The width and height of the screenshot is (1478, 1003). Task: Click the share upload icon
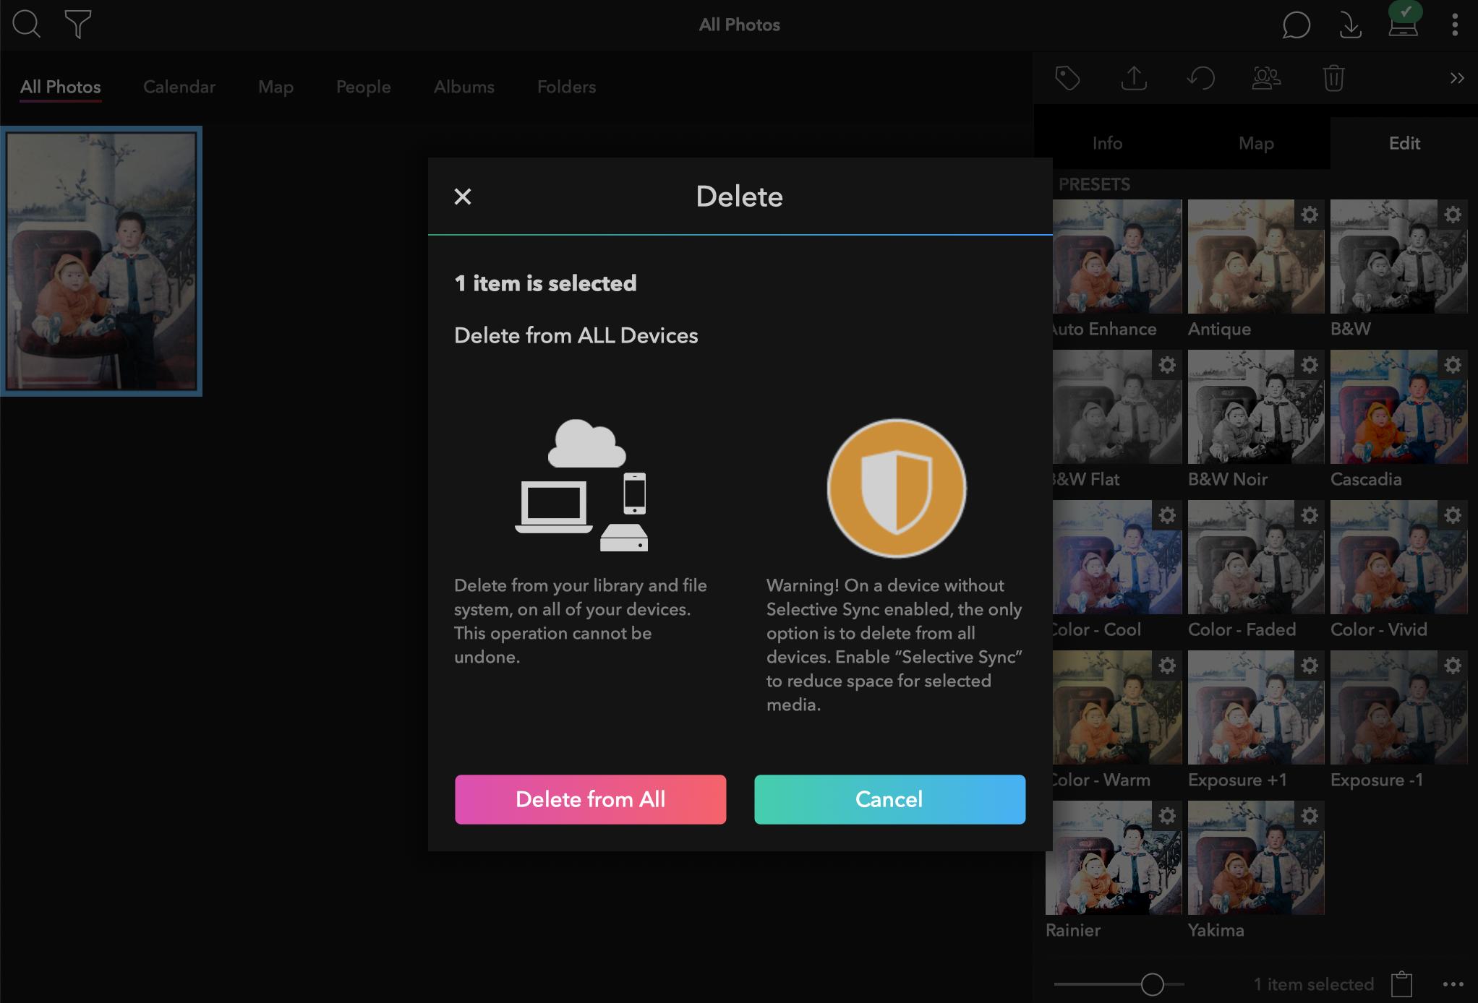1134,78
